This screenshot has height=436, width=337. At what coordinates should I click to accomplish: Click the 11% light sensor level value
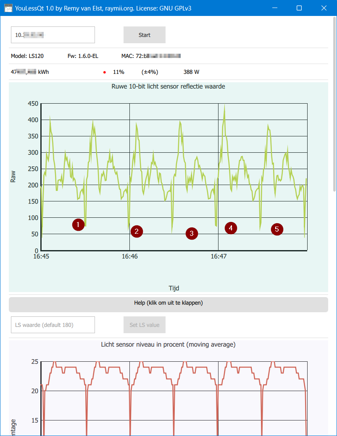[118, 72]
